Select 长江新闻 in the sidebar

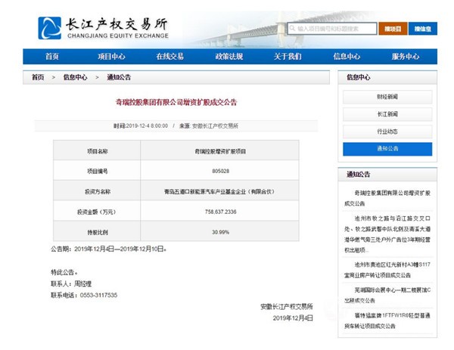click(387, 114)
